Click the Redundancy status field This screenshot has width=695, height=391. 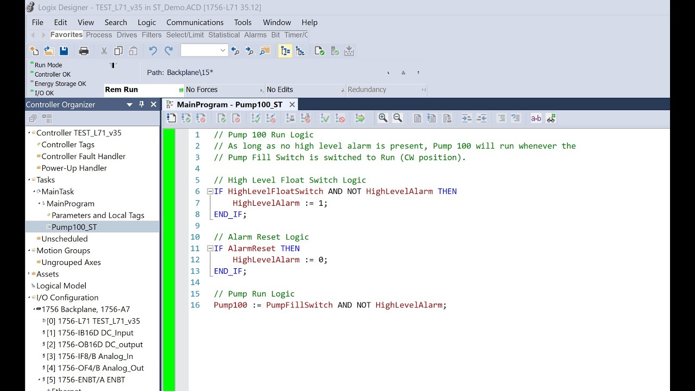click(x=387, y=90)
